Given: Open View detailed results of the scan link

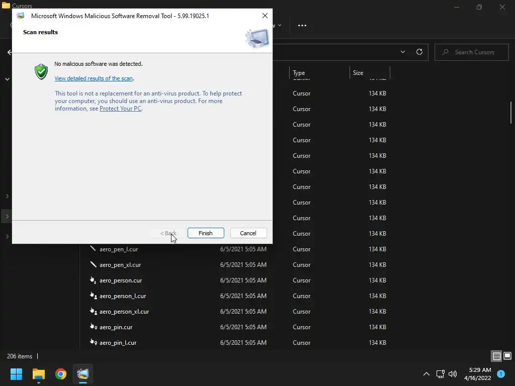Looking at the screenshot, I should 94,78.
